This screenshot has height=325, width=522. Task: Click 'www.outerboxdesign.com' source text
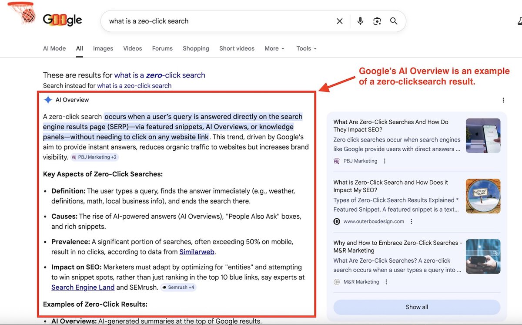pyautogui.click(x=374, y=221)
